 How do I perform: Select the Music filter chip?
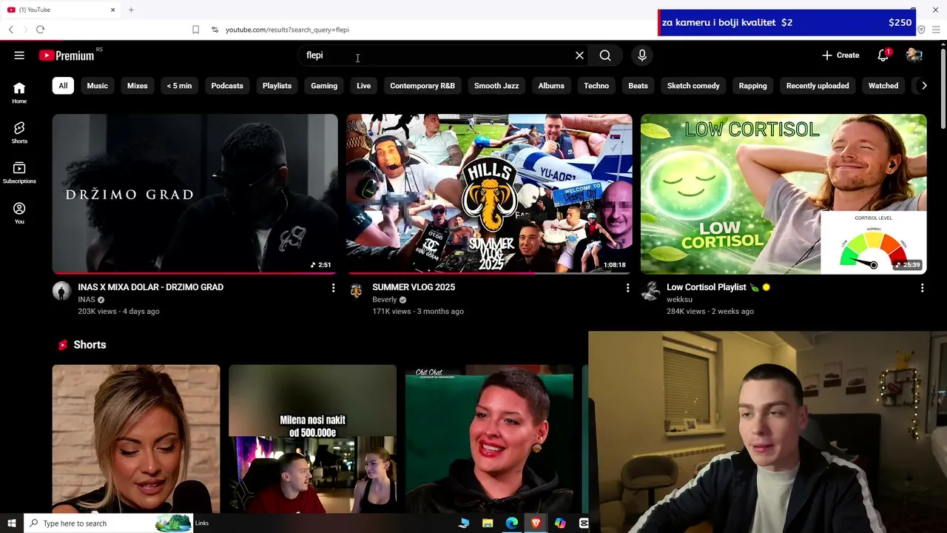pyautogui.click(x=97, y=86)
